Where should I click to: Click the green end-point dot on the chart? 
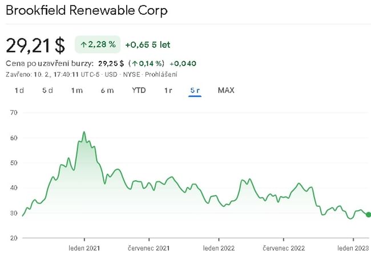368,215
